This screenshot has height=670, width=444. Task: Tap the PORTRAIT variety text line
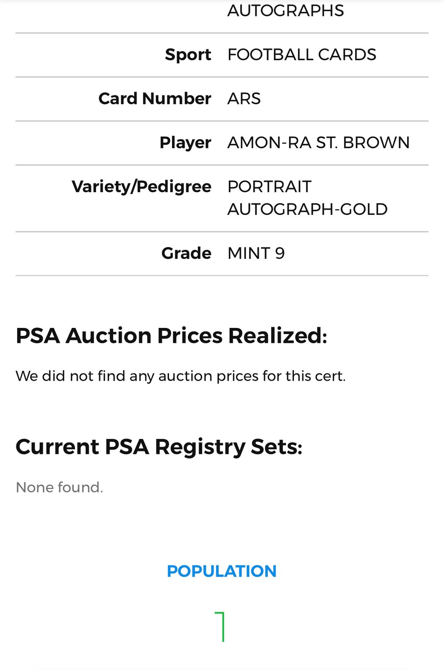coord(269,187)
